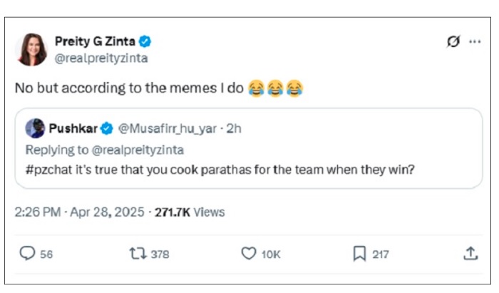Open the 2:26 PM Apr 28, 2025 timestamp
Screen dimensions: 499x293
coord(81,212)
